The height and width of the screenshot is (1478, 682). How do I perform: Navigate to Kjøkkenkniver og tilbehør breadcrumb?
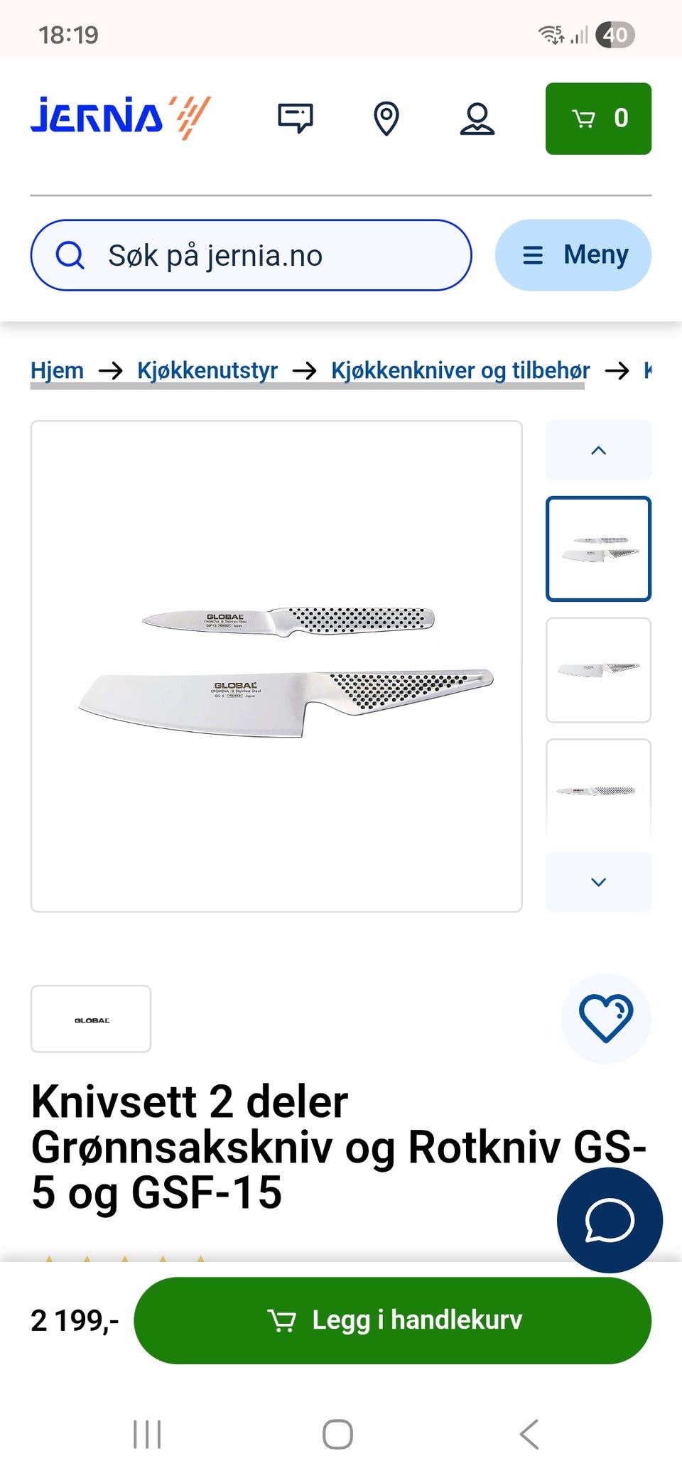coord(460,370)
